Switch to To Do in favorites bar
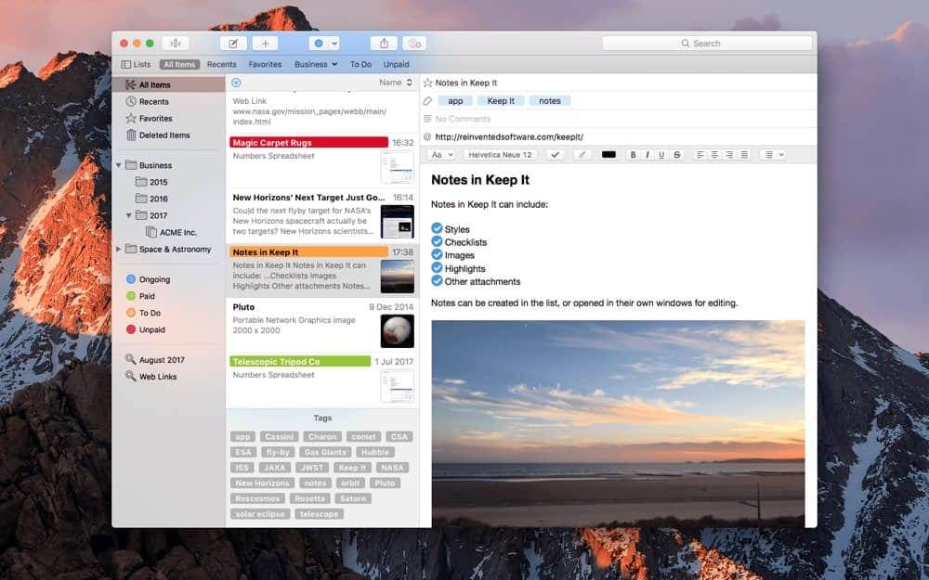 pyautogui.click(x=360, y=64)
